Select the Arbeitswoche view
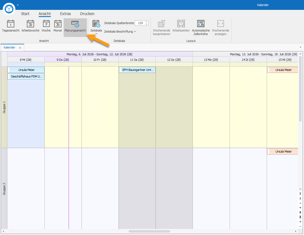 point(30,26)
